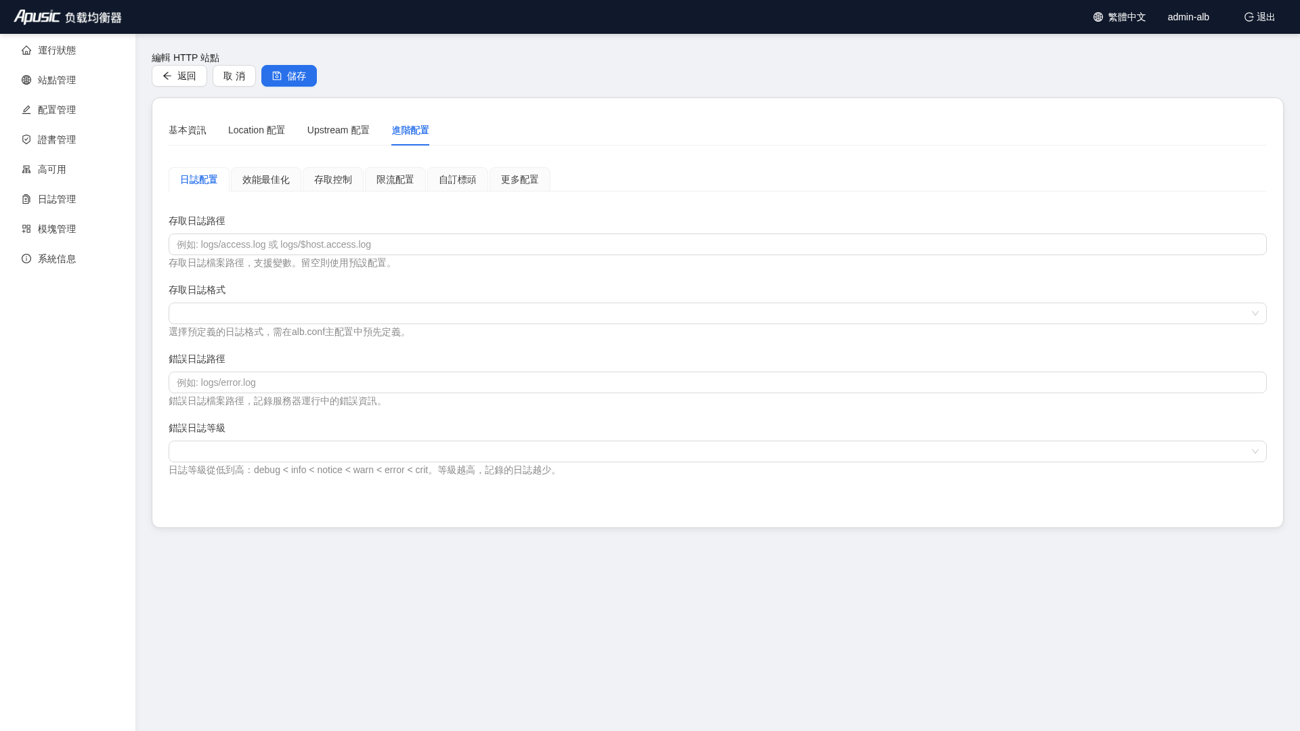This screenshot has height=731, width=1300.
Task: Click the cluster icon beside 高可用
Action: click(26, 169)
